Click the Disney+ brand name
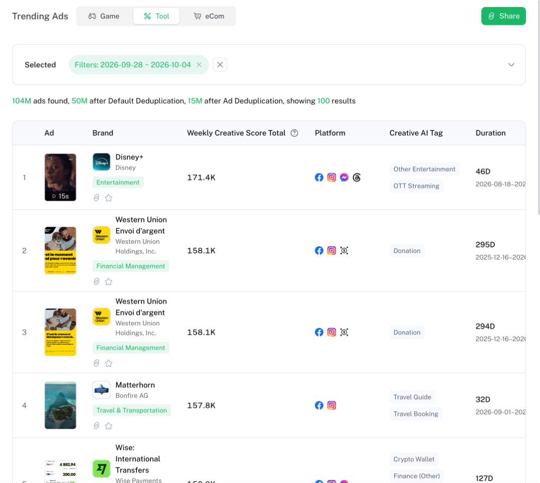 (x=129, y=157)
